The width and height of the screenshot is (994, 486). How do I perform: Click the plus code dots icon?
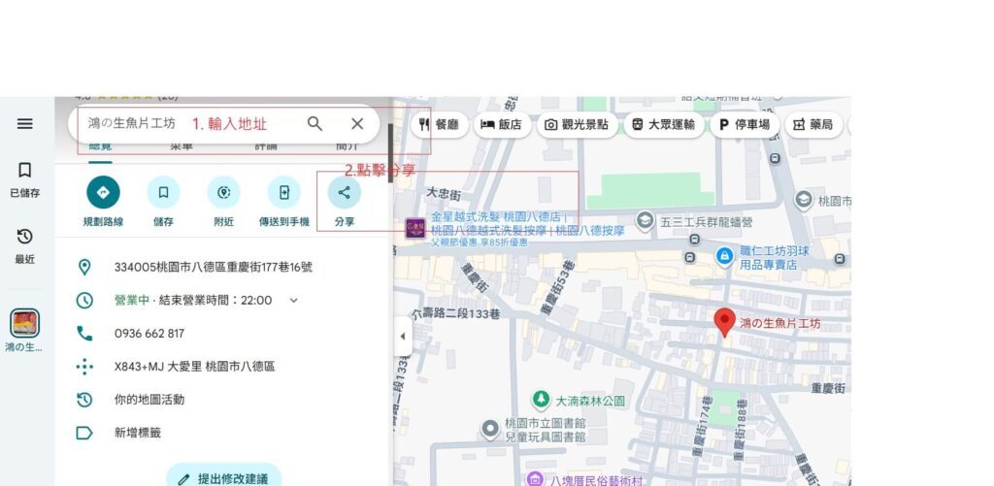(84, 367)
